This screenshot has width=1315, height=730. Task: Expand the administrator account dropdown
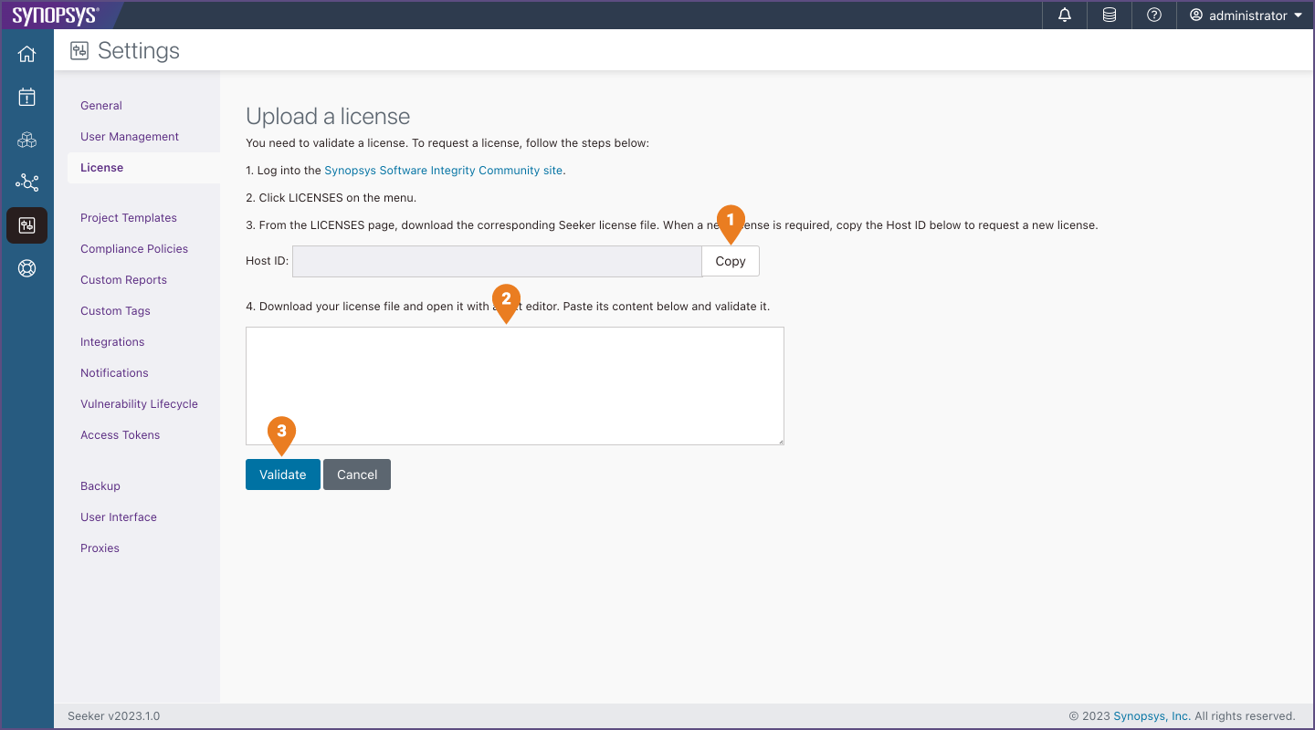click(x=1247, y=15)
